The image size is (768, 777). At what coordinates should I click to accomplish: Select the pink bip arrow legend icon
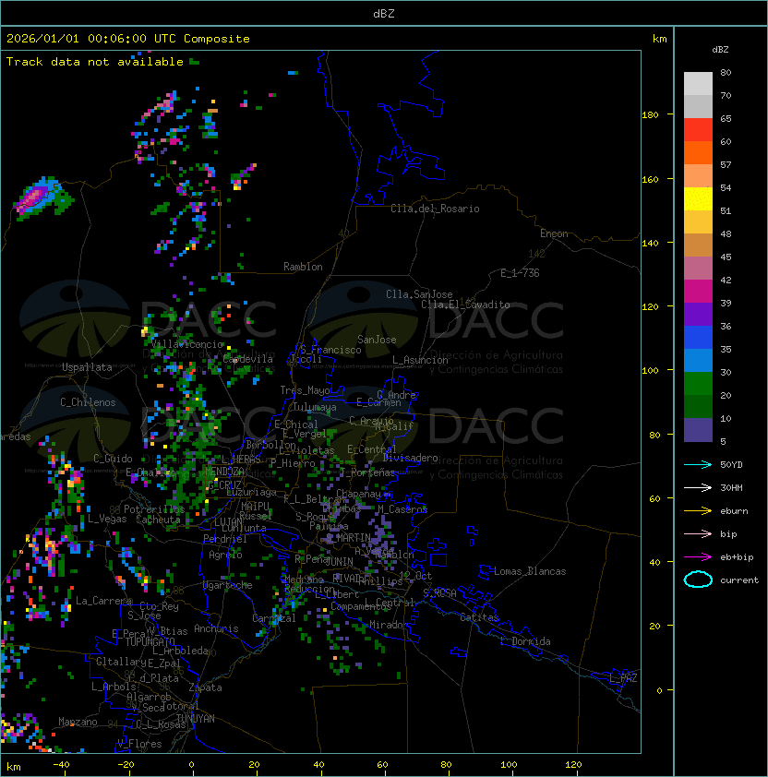(698, 533)
